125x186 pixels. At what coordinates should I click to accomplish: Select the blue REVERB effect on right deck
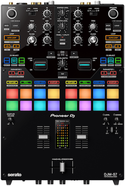(x=103, y=60)
